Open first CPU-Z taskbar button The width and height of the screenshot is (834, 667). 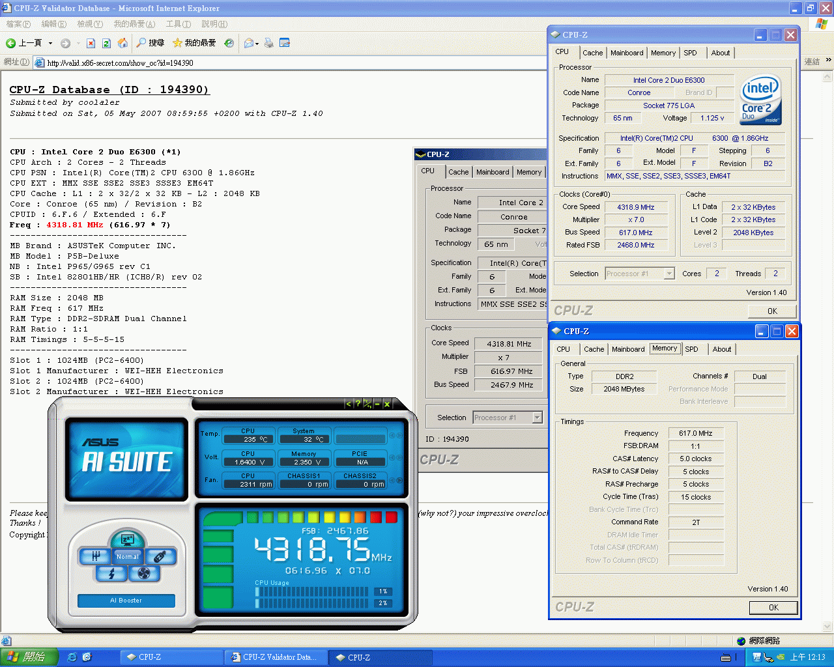pyautogui.click(x=172, y=657)
